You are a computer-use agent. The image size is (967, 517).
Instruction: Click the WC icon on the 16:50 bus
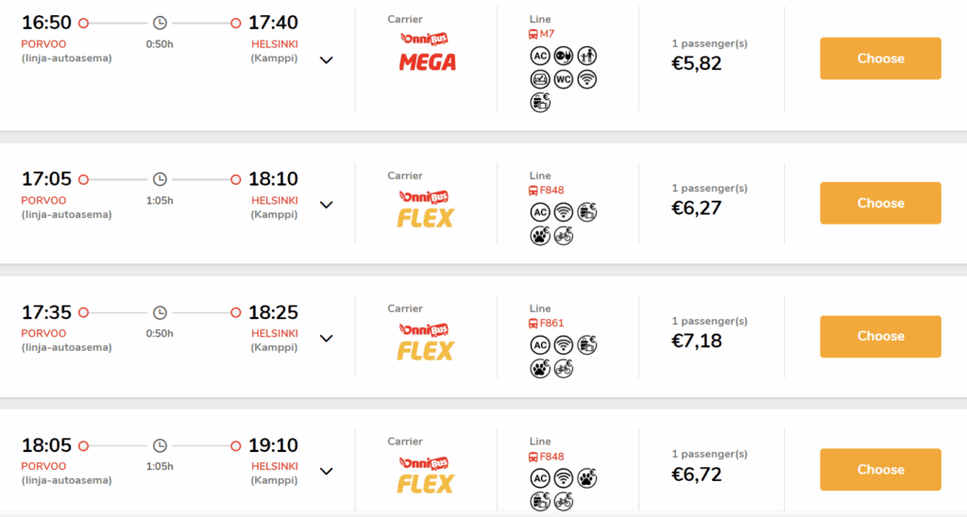click(563, 79)
